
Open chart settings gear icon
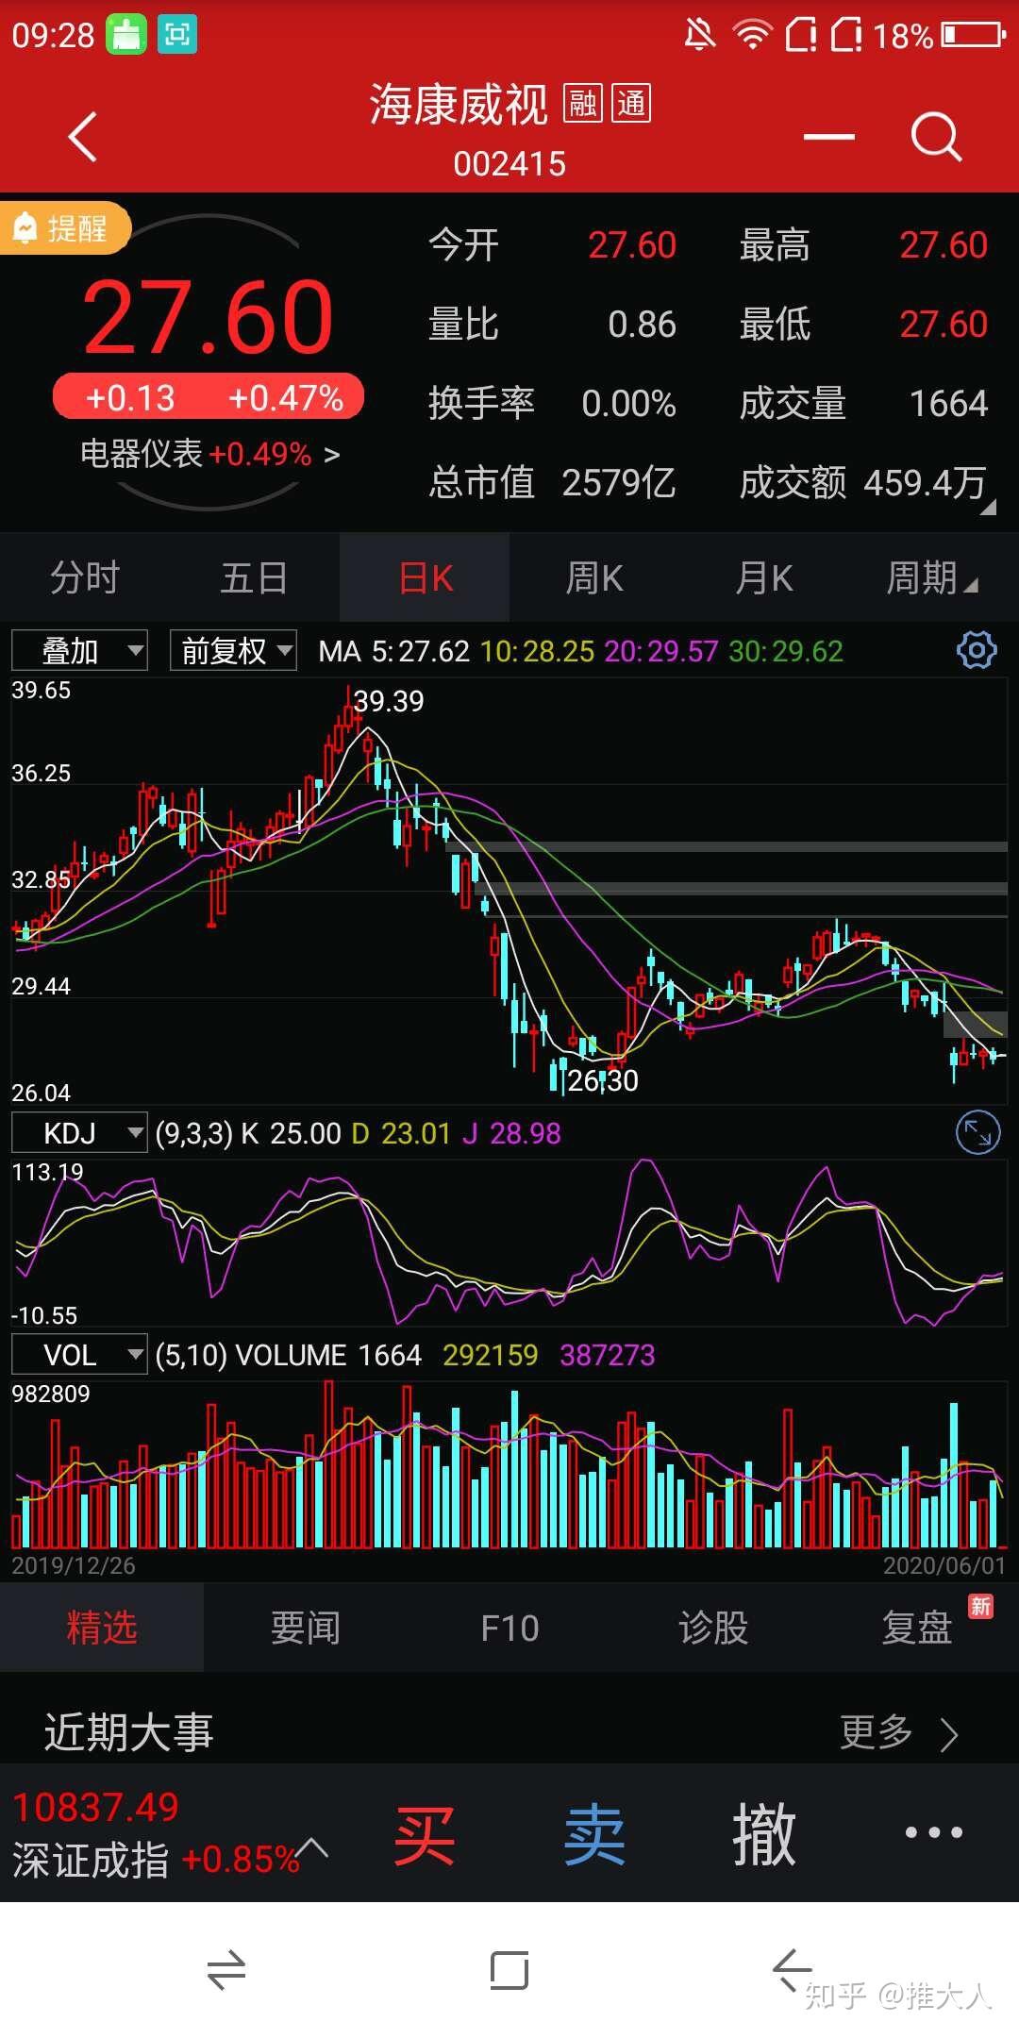click(x=977, y=650)
